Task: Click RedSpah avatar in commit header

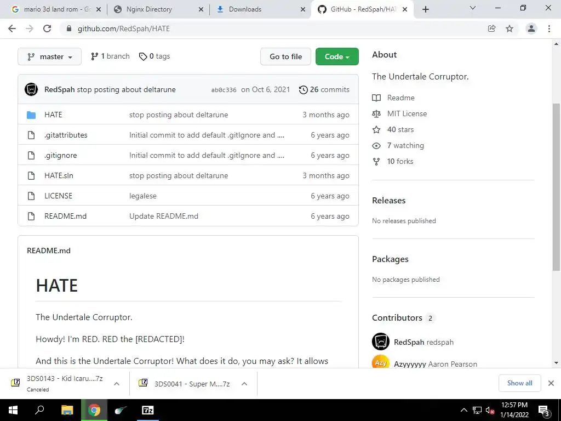Action: 31,89
